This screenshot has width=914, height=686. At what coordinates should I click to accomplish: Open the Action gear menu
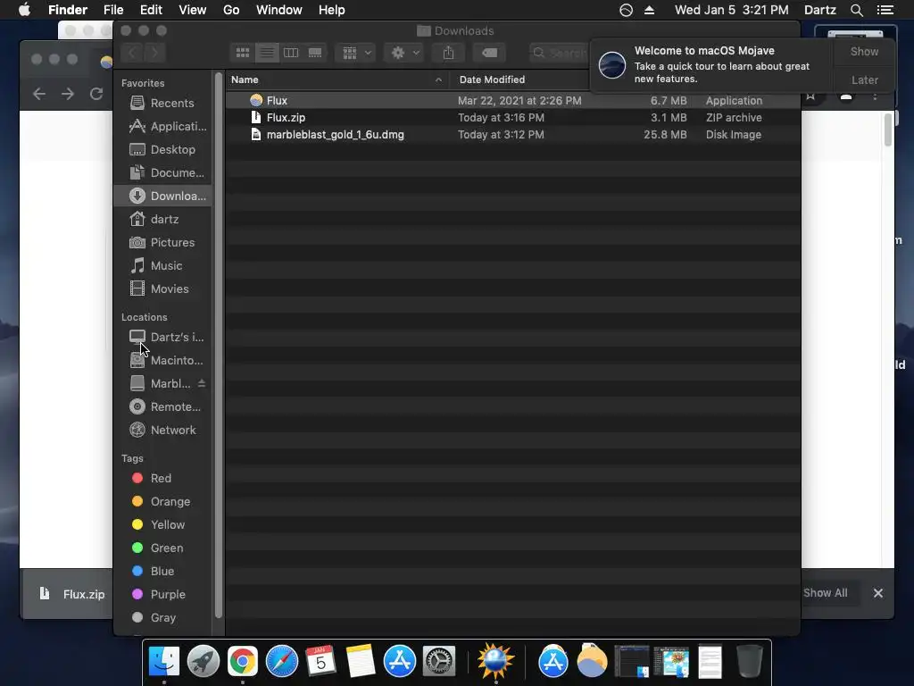click(x=404, y=53)
